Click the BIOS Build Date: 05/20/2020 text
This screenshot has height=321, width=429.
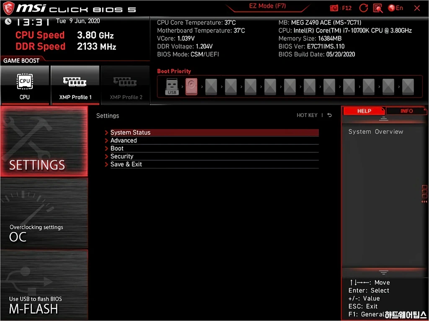click(x=317, y=54)
